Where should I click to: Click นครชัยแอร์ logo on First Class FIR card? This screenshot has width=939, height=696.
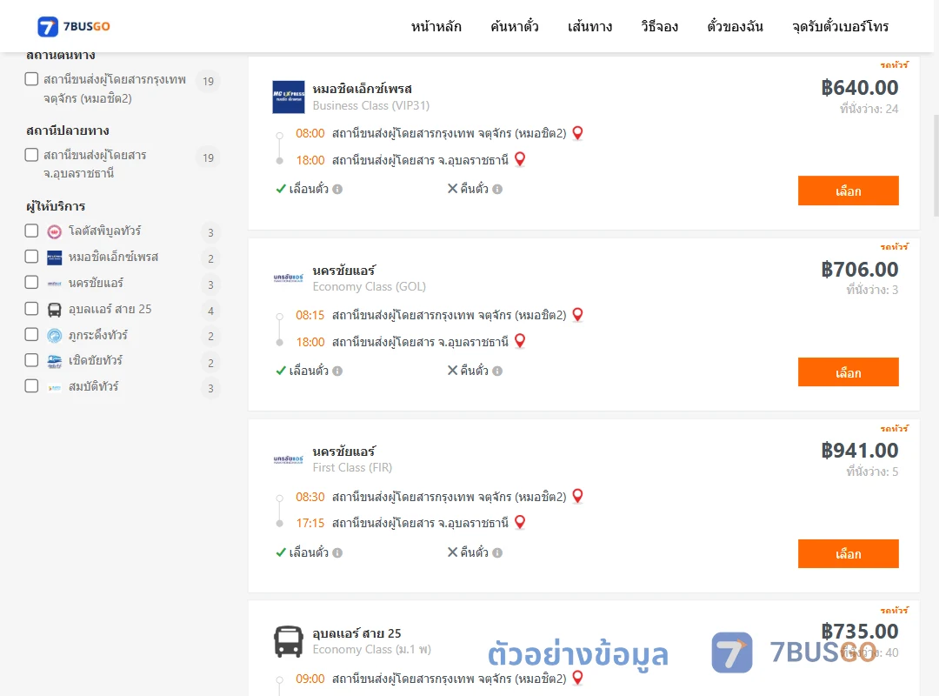click(x=289, y=459)
